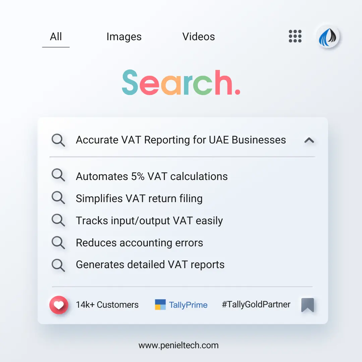This screenshot has width=362, height=362.
Task: Click magnifier beside Generates detailed VAT reports
Action: click(58, 265)
